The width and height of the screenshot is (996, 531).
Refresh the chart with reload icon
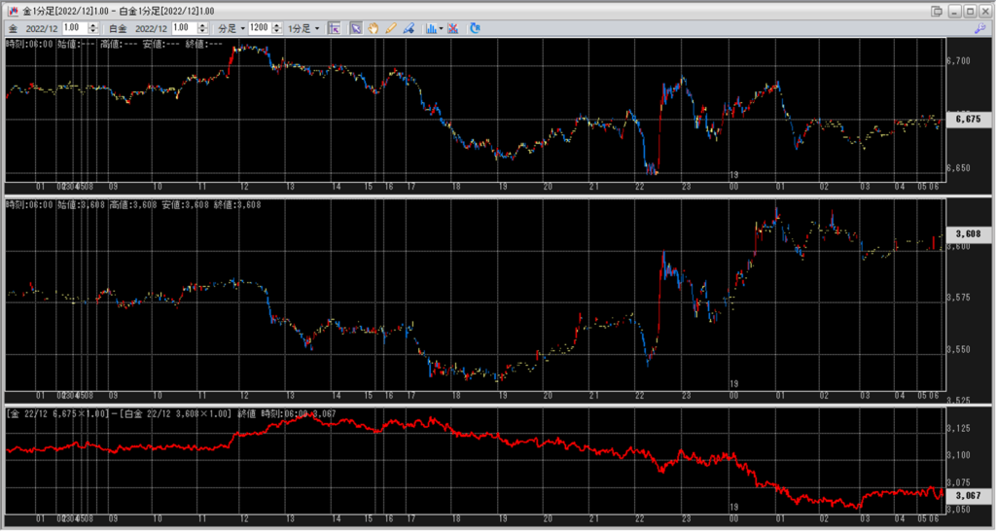pyautogui.click(x=475, y=28)
